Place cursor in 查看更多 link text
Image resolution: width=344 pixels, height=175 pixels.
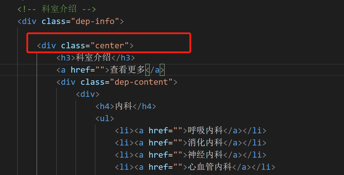point(127,70)
